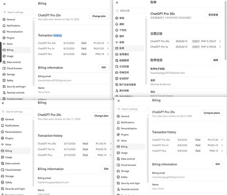This screenshot has width=227, height=195.
Task: Click General gear icon in Sep 12 renewal window
Action: click(x=4, y=19)
